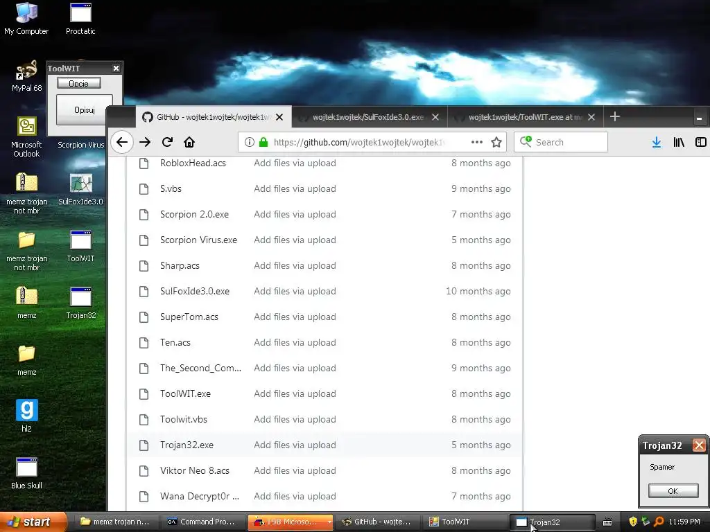Viewport: 710px width, 532px height.
Task: Bookmark this page with star icon
Action: point(496,142)
